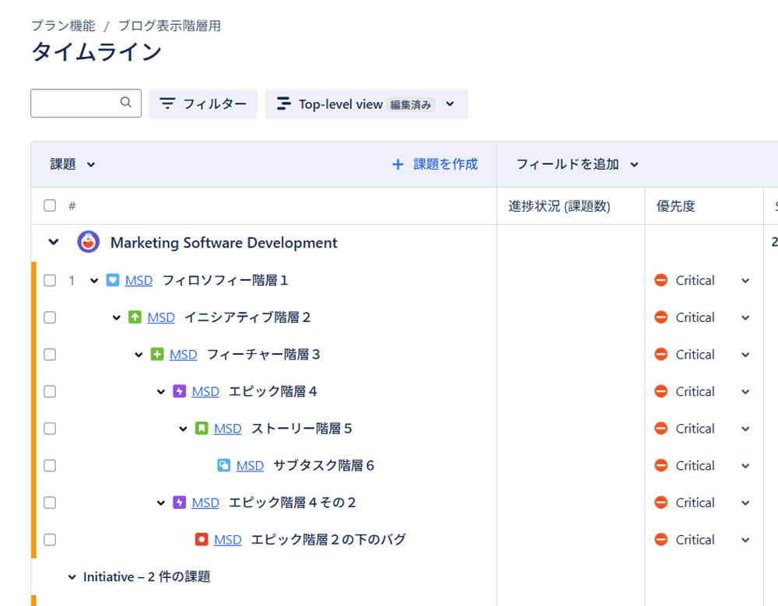
Task: Click Critical priority icon for エピック階層４その２
Action: point(661,503)
